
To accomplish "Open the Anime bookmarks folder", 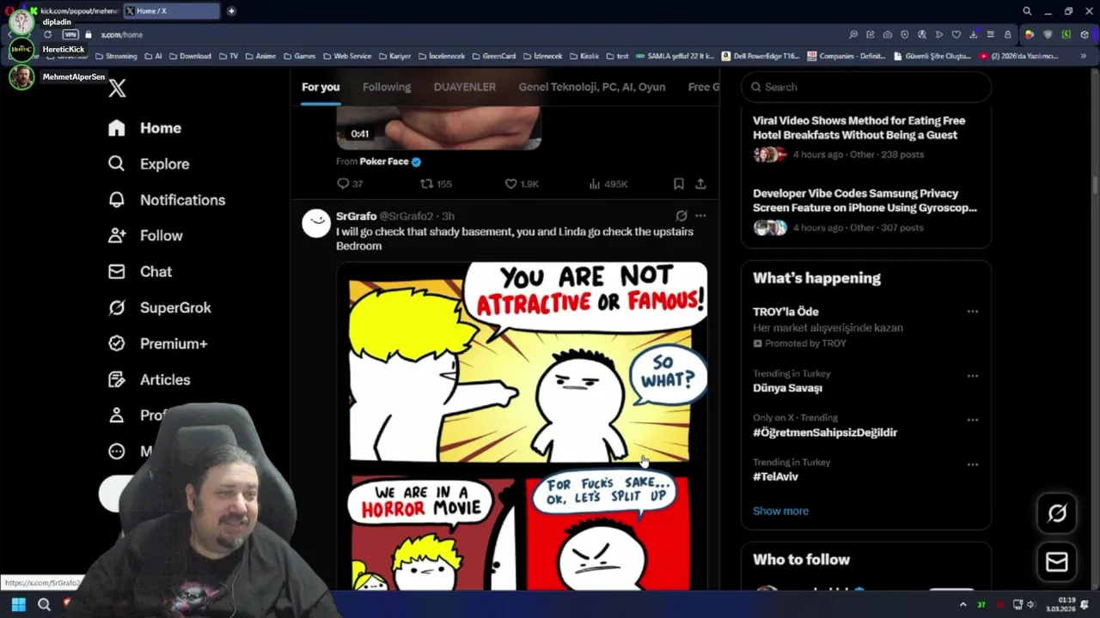I will point(260,56).
